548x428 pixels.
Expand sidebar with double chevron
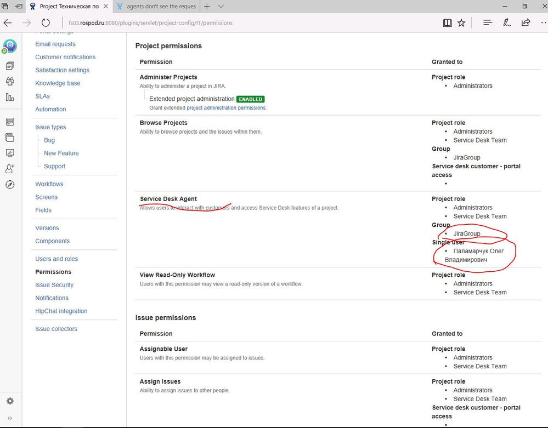[x=10, y=418]
